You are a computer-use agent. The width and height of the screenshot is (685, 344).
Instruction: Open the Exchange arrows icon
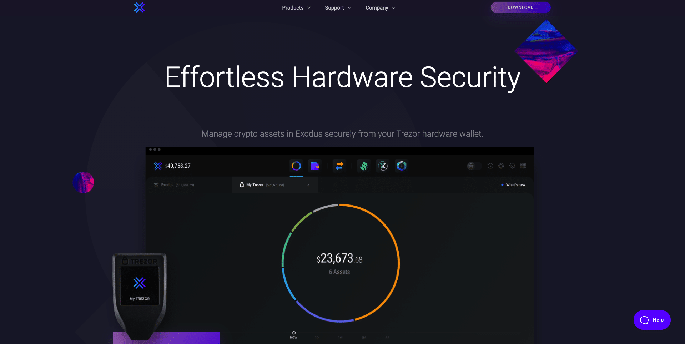[x=339, y=166]
